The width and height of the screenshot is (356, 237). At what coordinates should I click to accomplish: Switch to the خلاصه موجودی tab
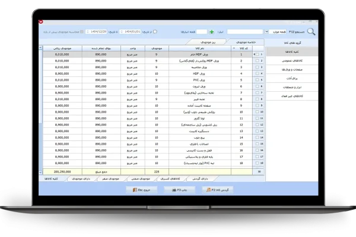[x=246, y=42]
